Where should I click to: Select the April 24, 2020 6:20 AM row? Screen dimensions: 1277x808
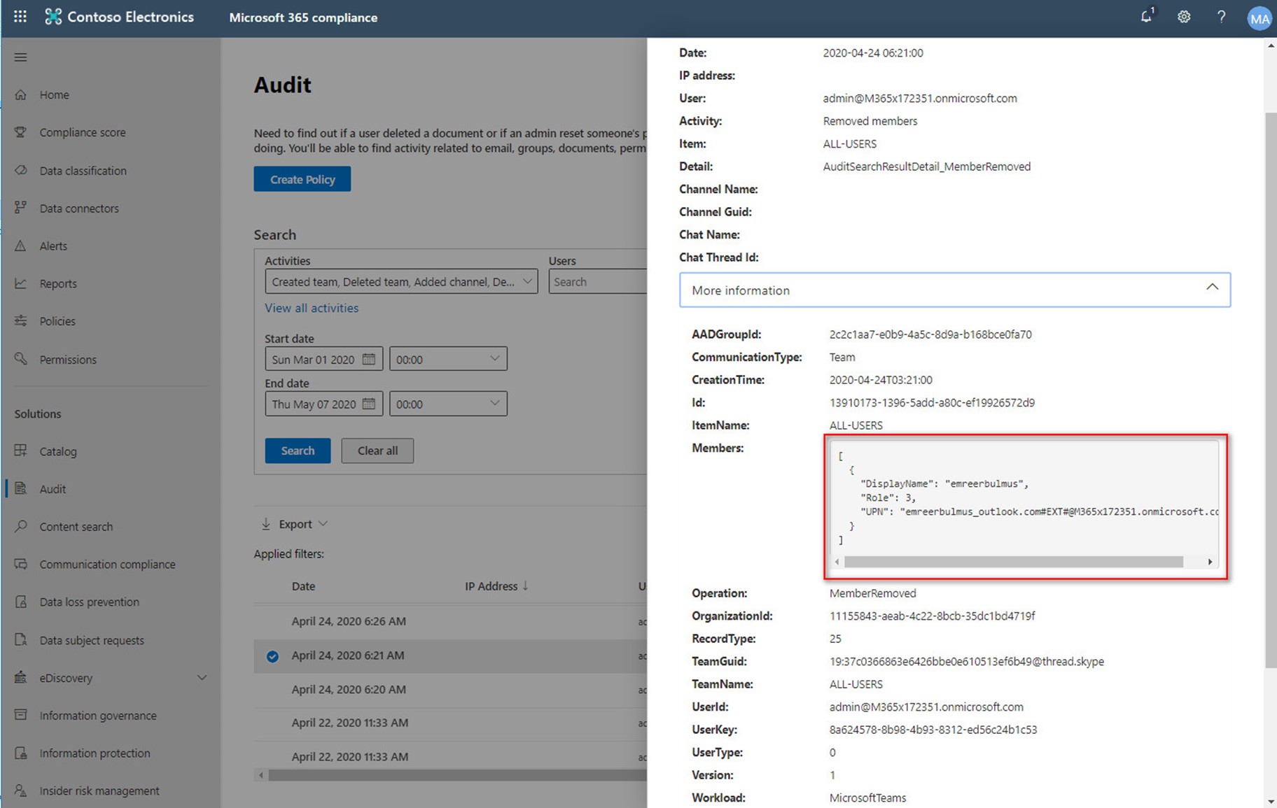pyautogui.click(x=450, y=690)
